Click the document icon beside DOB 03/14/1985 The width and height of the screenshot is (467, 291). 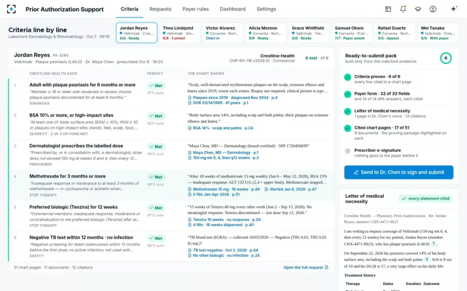tap(190, 103)
